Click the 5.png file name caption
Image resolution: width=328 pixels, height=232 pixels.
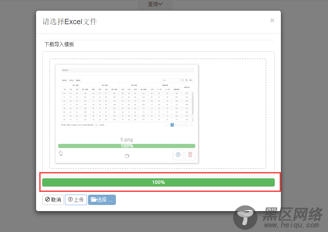point(127,139)
